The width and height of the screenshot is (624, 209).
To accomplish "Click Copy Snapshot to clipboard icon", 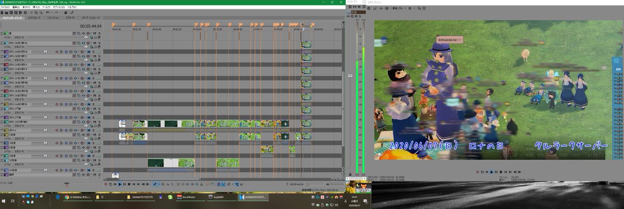I will [x=419, y=8].
